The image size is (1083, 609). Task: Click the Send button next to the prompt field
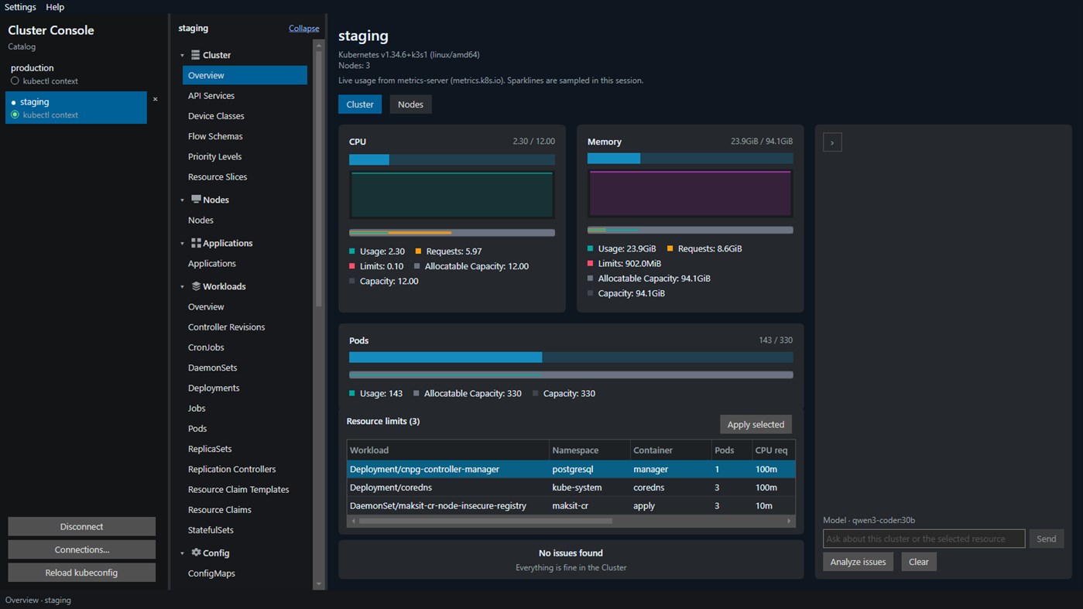(1046, 539)
